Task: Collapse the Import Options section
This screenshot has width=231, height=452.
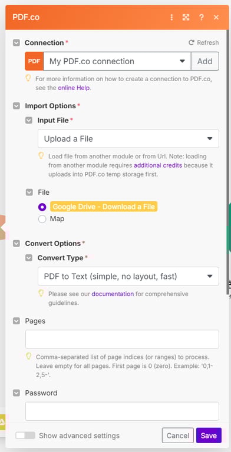Action: pyautogui.click(x=16, y=106)
